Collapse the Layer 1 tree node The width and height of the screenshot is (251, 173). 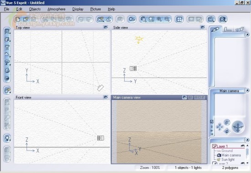click(214, 146)
